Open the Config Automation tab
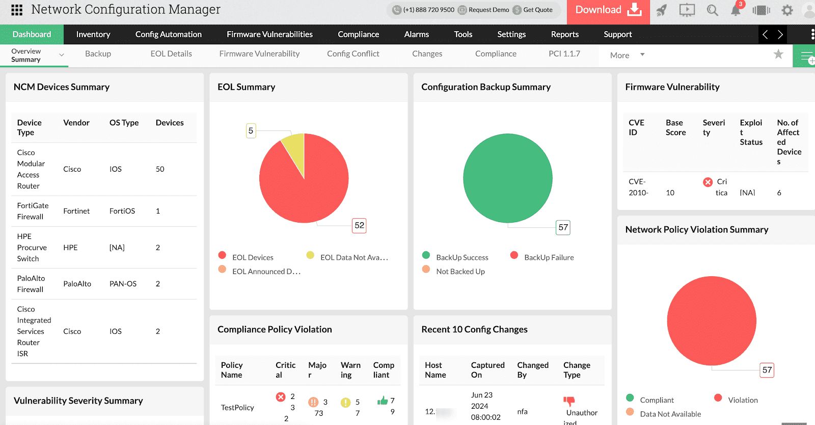This screenshot has height=425, width=815. point(169,34)
